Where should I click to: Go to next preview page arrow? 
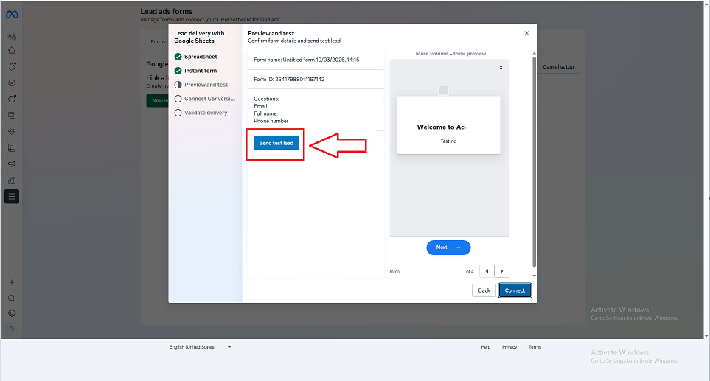click(x=501, y=271)
